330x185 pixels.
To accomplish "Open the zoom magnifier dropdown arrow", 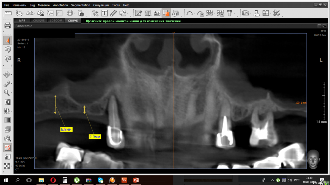I will pos(12,93).
